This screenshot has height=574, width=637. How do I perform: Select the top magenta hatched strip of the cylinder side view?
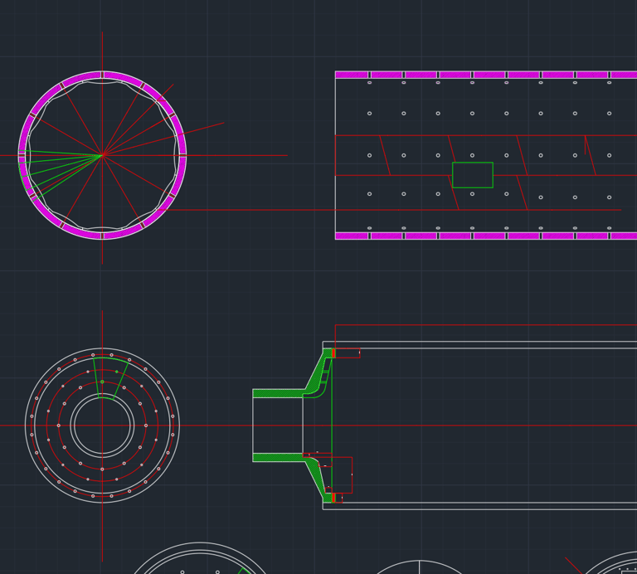[486, 75]
